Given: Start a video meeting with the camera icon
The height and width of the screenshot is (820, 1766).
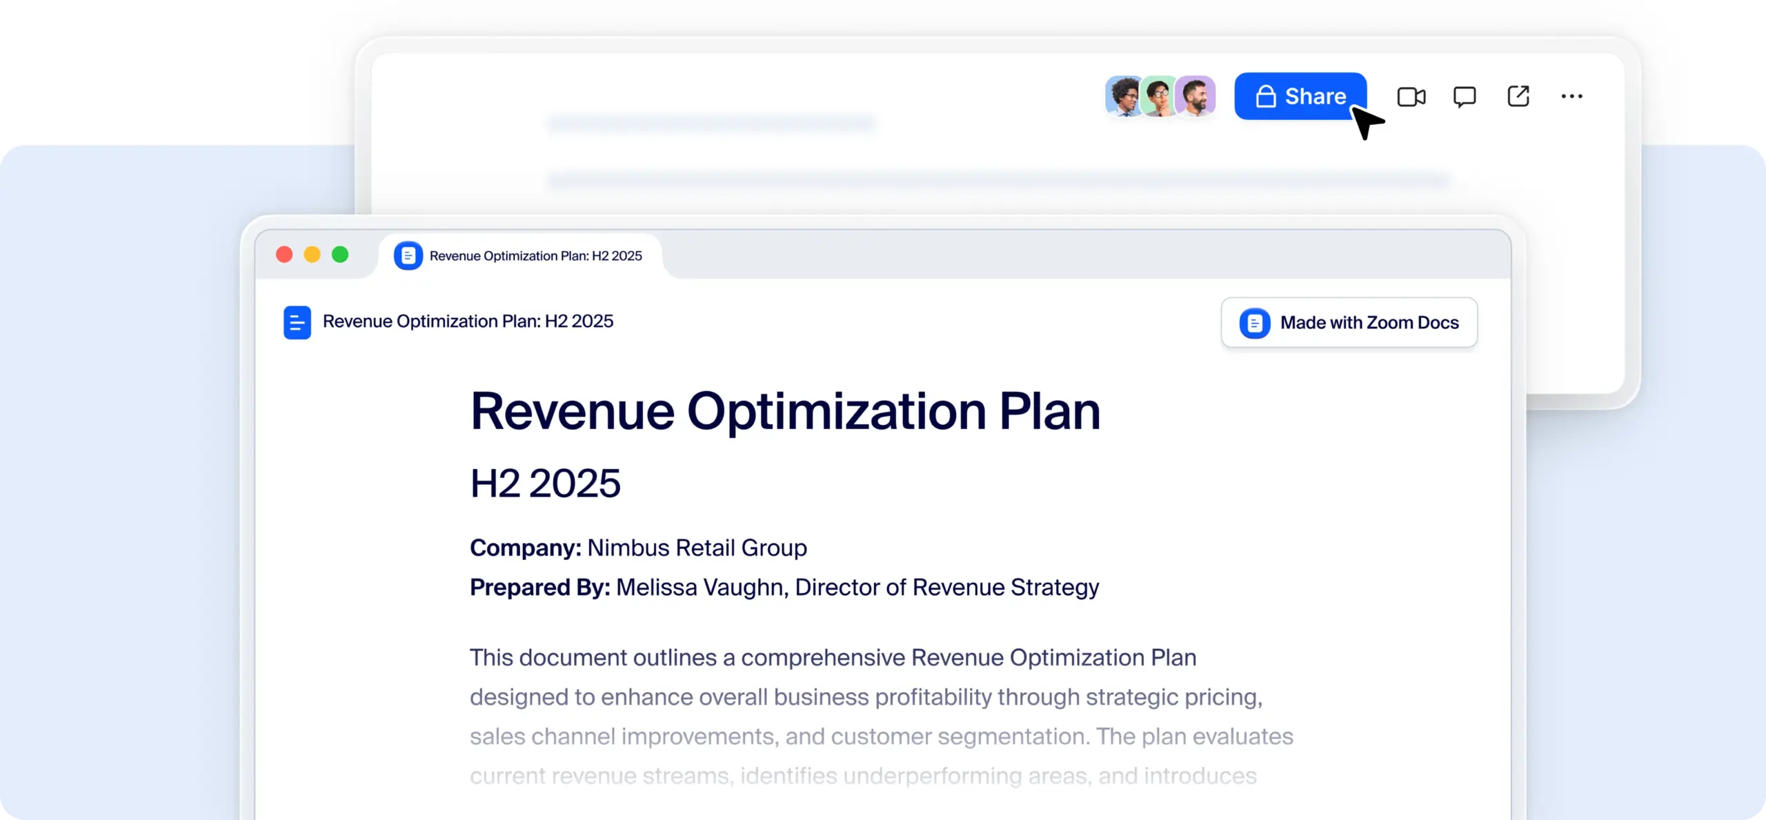Looking at the screenshot, I should [x=1411, y=97].
